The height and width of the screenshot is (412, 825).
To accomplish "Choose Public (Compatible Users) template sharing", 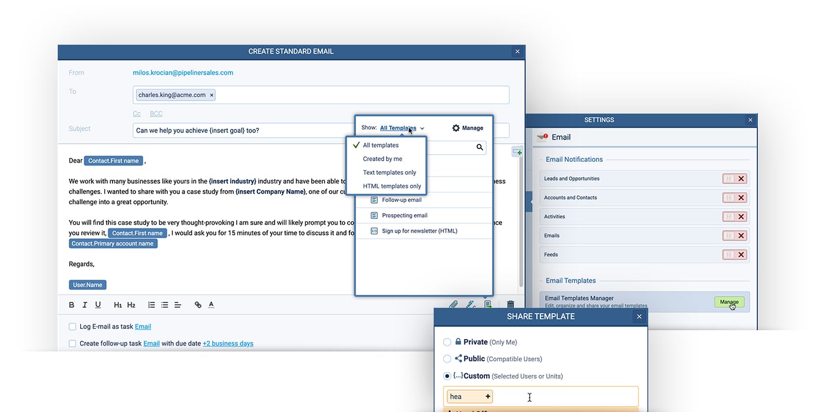I will (447, 358).
